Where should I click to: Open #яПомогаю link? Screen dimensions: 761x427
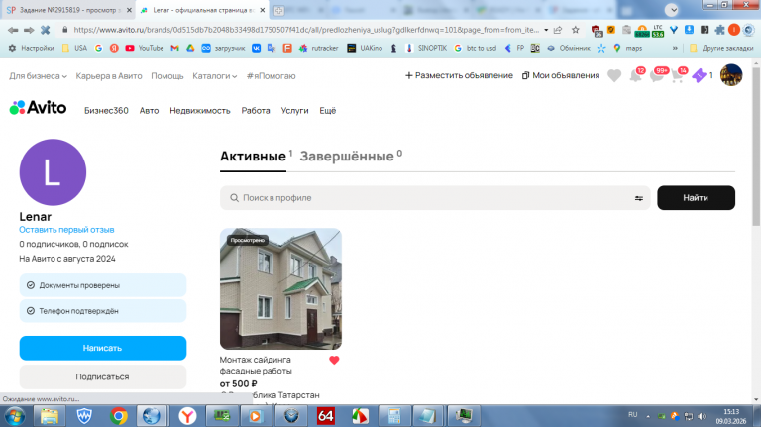(x=271, y=76)
